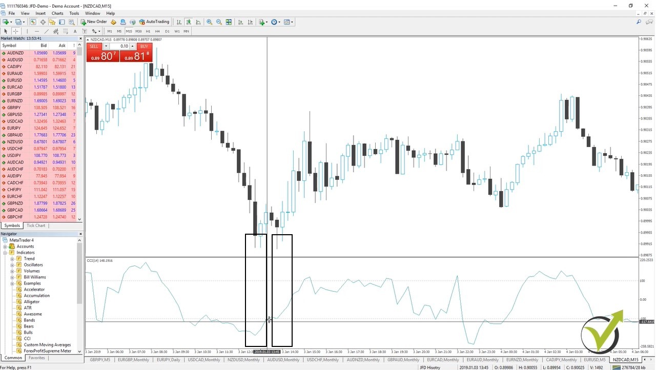Select the Horizontal Line drawing tool
The height and width of the screenshot is (370, 656).
pos(37,31)
